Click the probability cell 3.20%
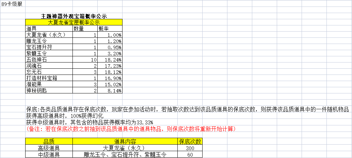This screenshot has height=158, width=352. pos(110,54)
